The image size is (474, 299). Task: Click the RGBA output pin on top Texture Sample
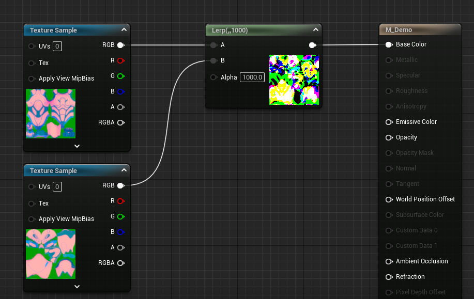120,122
